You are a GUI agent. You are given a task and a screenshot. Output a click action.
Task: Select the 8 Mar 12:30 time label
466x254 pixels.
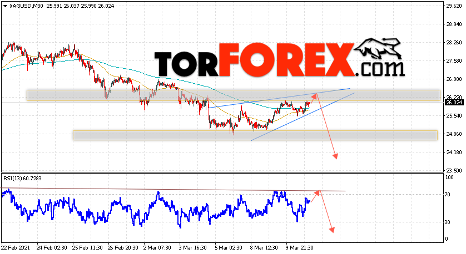264,248
